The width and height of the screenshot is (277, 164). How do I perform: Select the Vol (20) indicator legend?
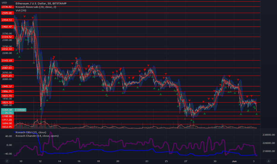[21, 10]
